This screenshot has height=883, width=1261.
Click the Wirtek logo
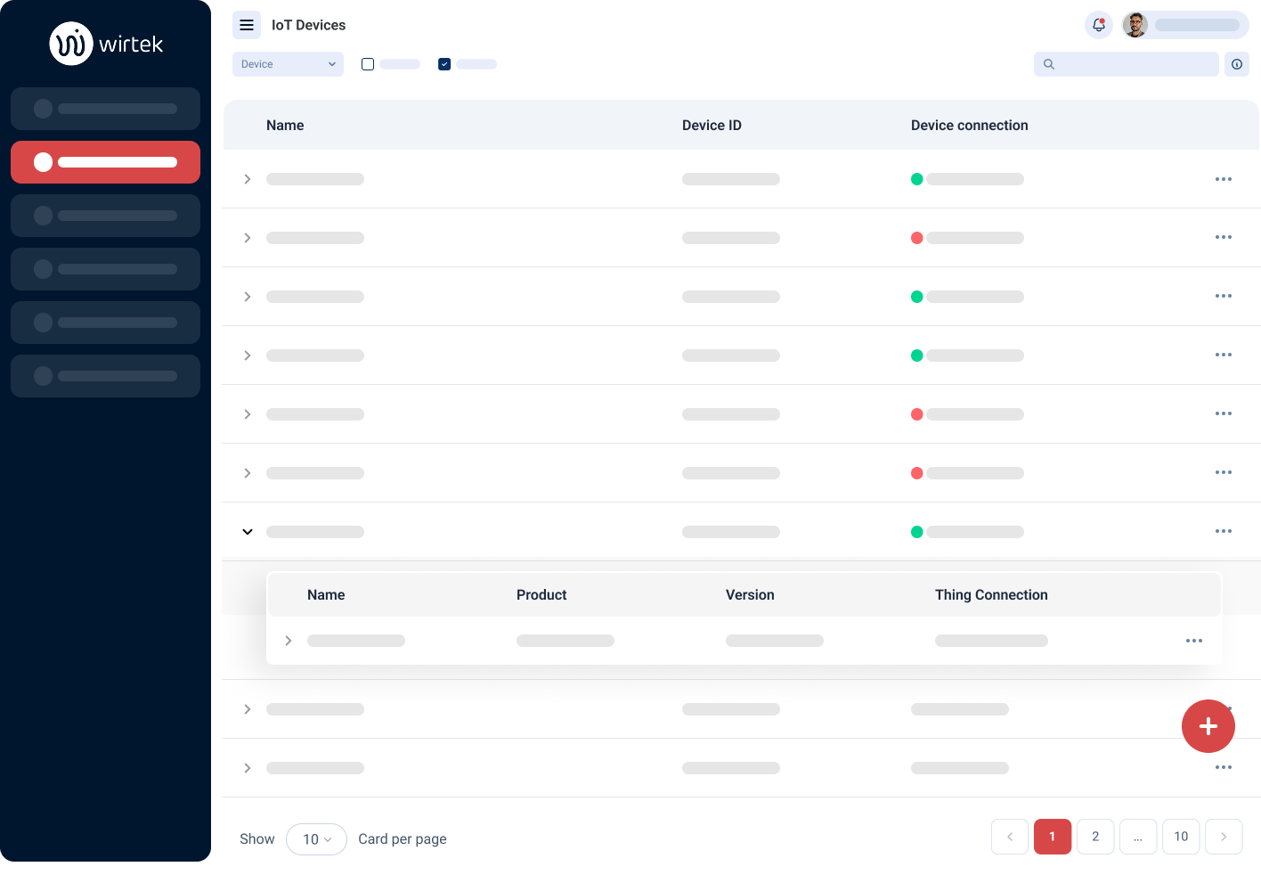click(106, 44)
